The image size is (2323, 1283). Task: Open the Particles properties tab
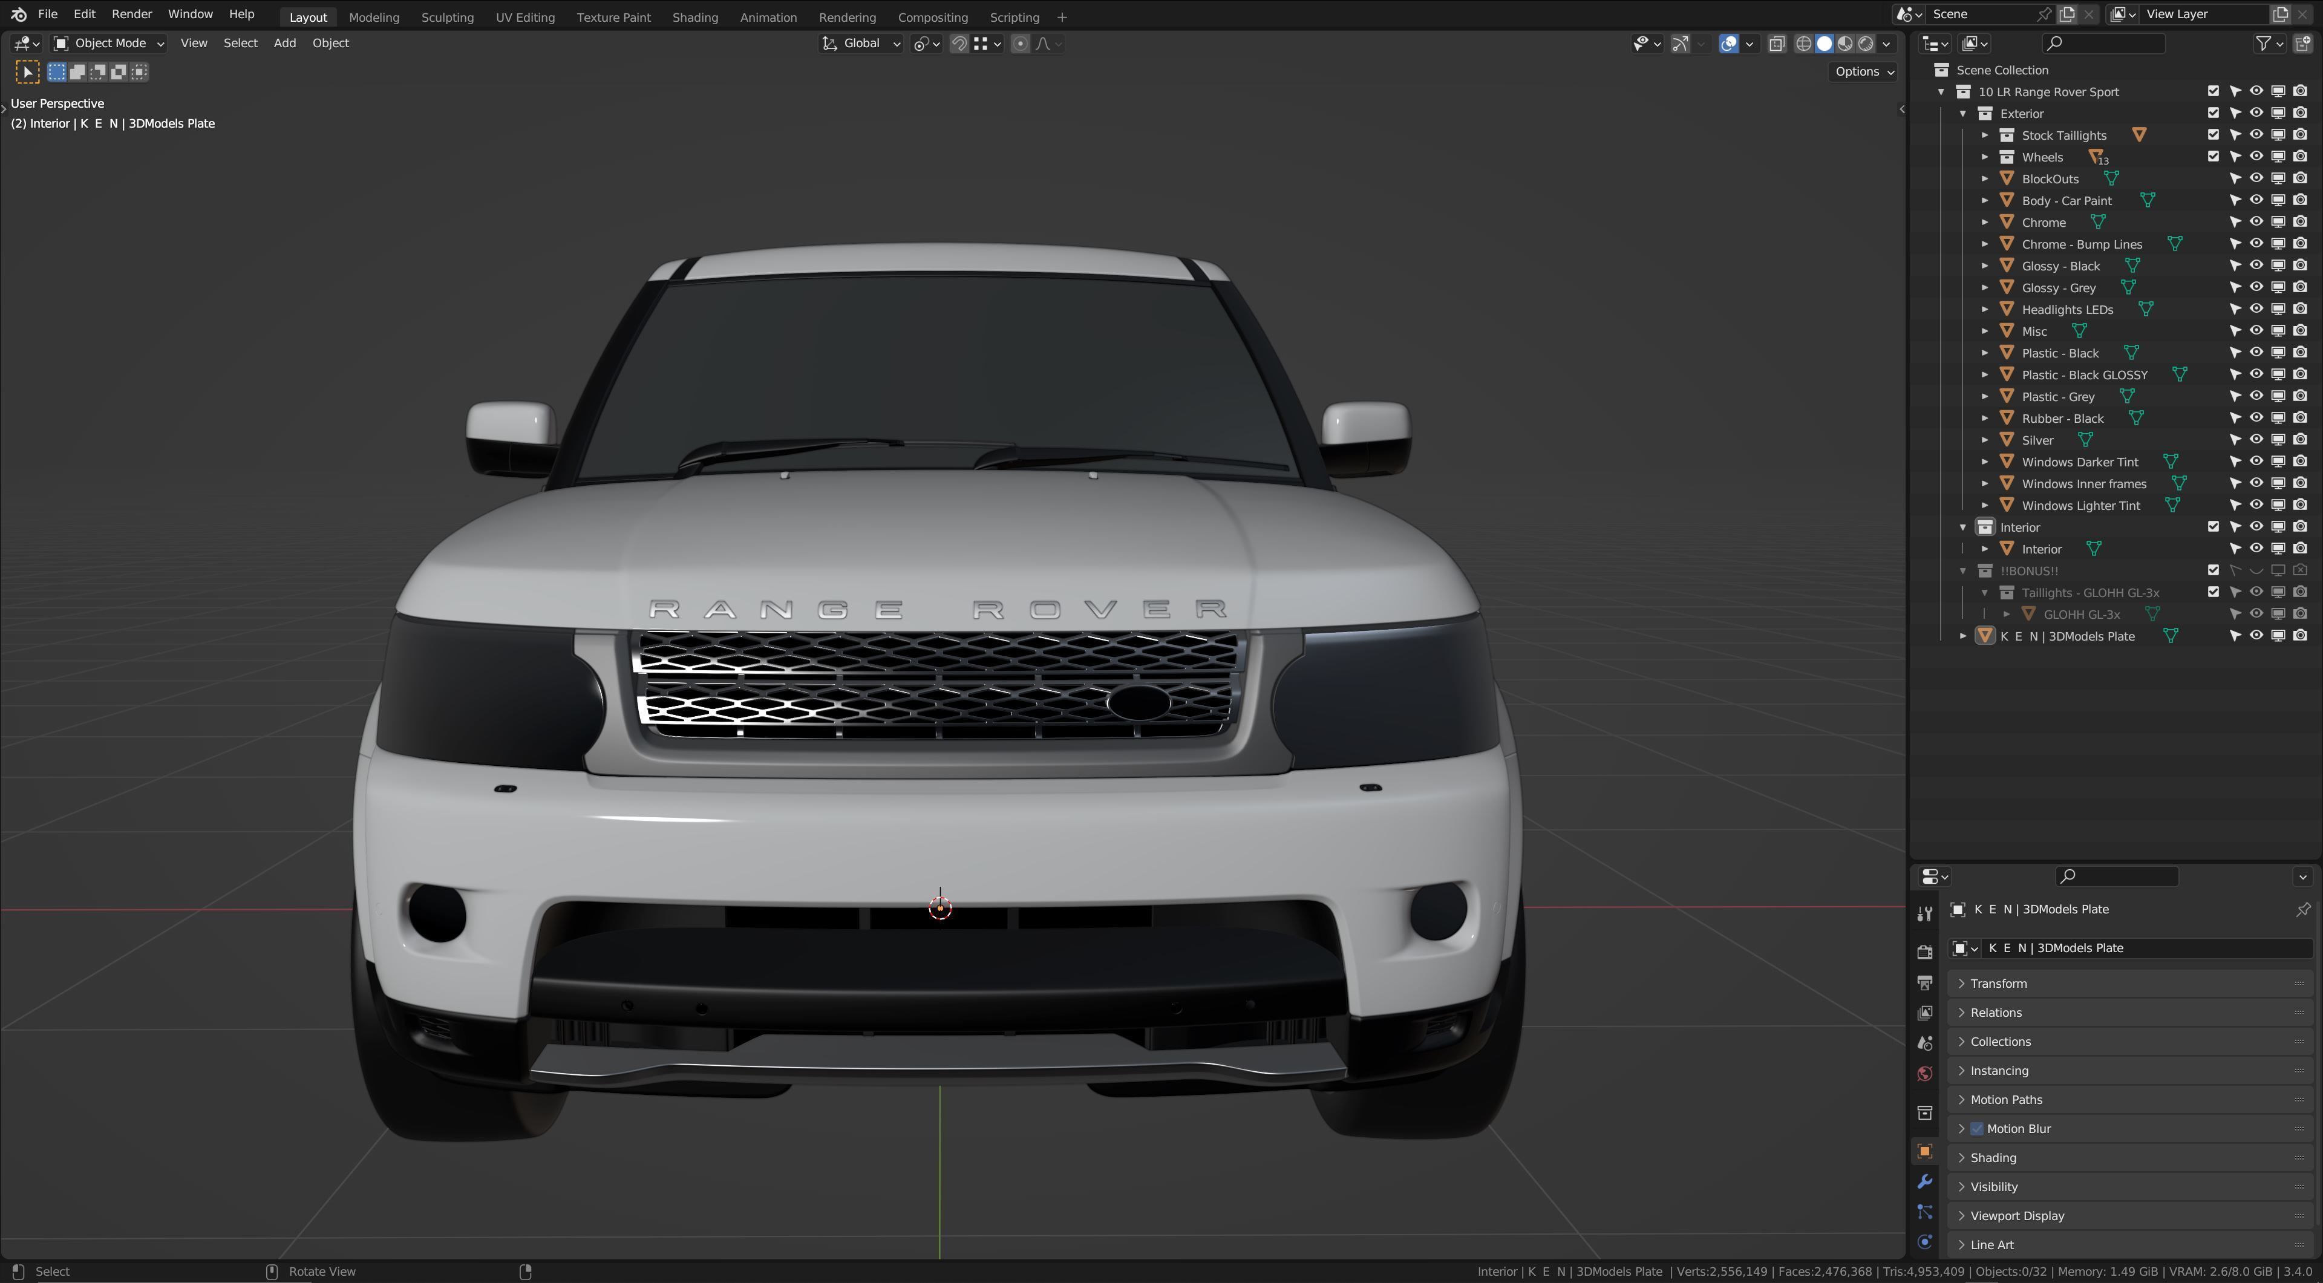click(x=1924, y=1212)
